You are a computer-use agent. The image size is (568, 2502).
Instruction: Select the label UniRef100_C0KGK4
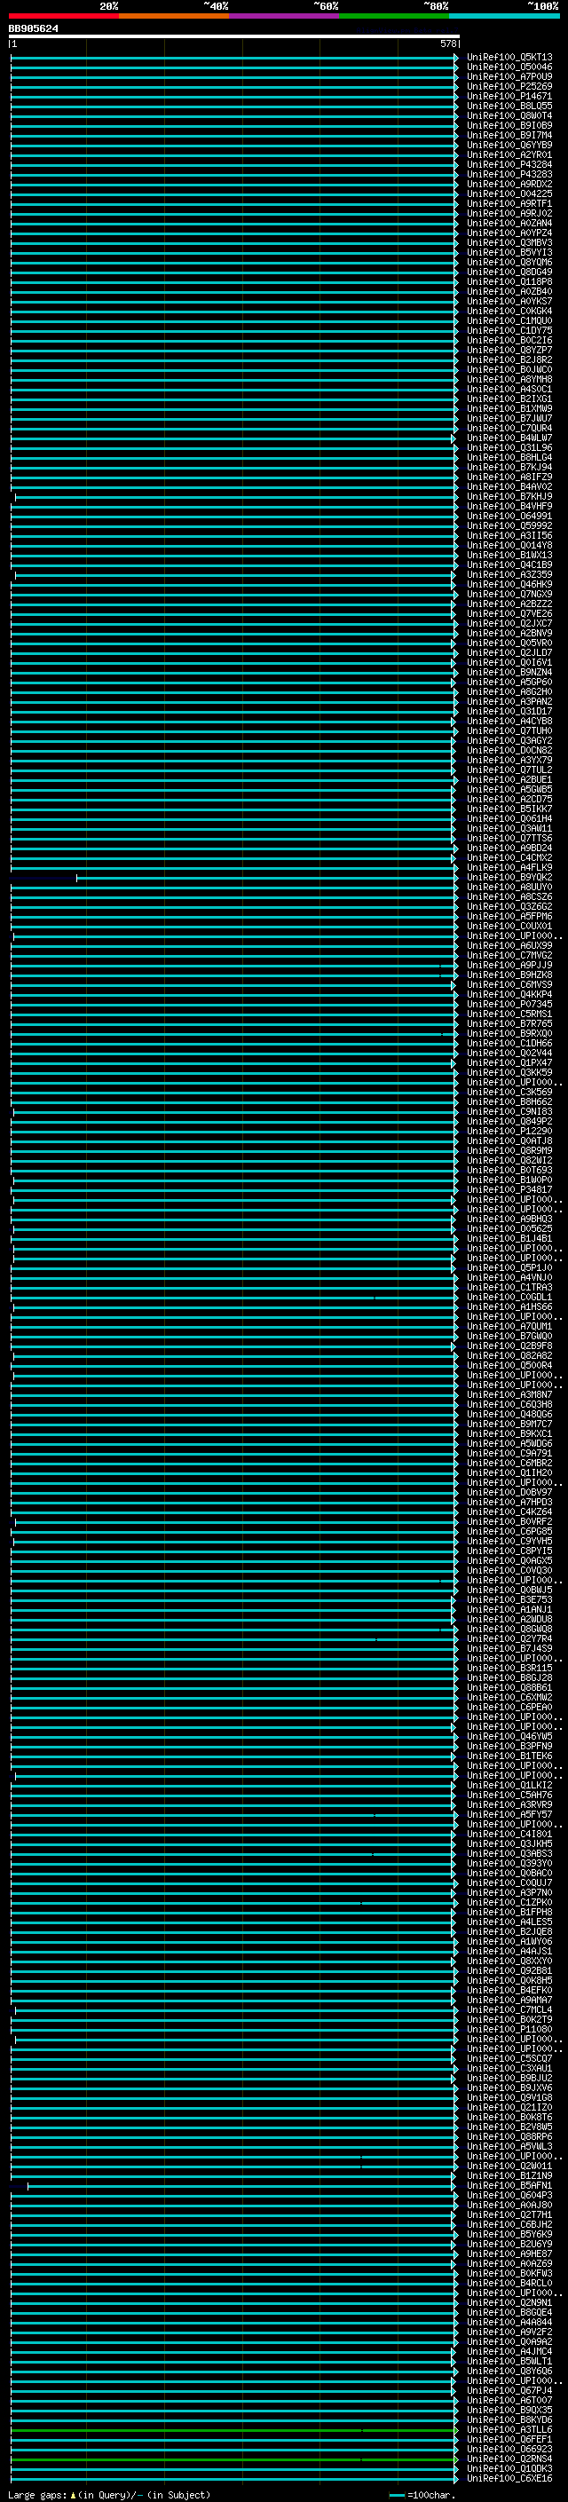(x=509, y=311)
